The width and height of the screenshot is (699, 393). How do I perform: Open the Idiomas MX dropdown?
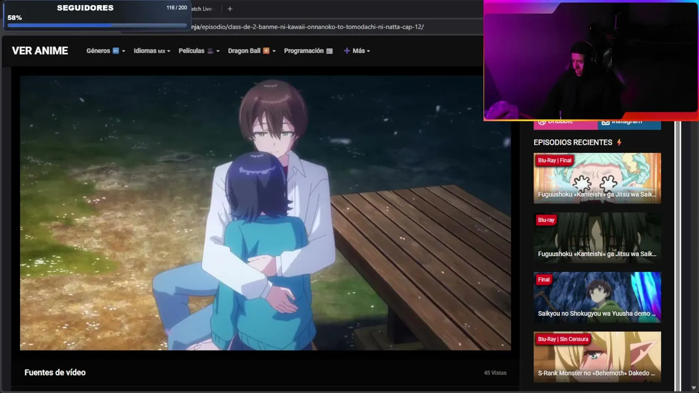152,51
